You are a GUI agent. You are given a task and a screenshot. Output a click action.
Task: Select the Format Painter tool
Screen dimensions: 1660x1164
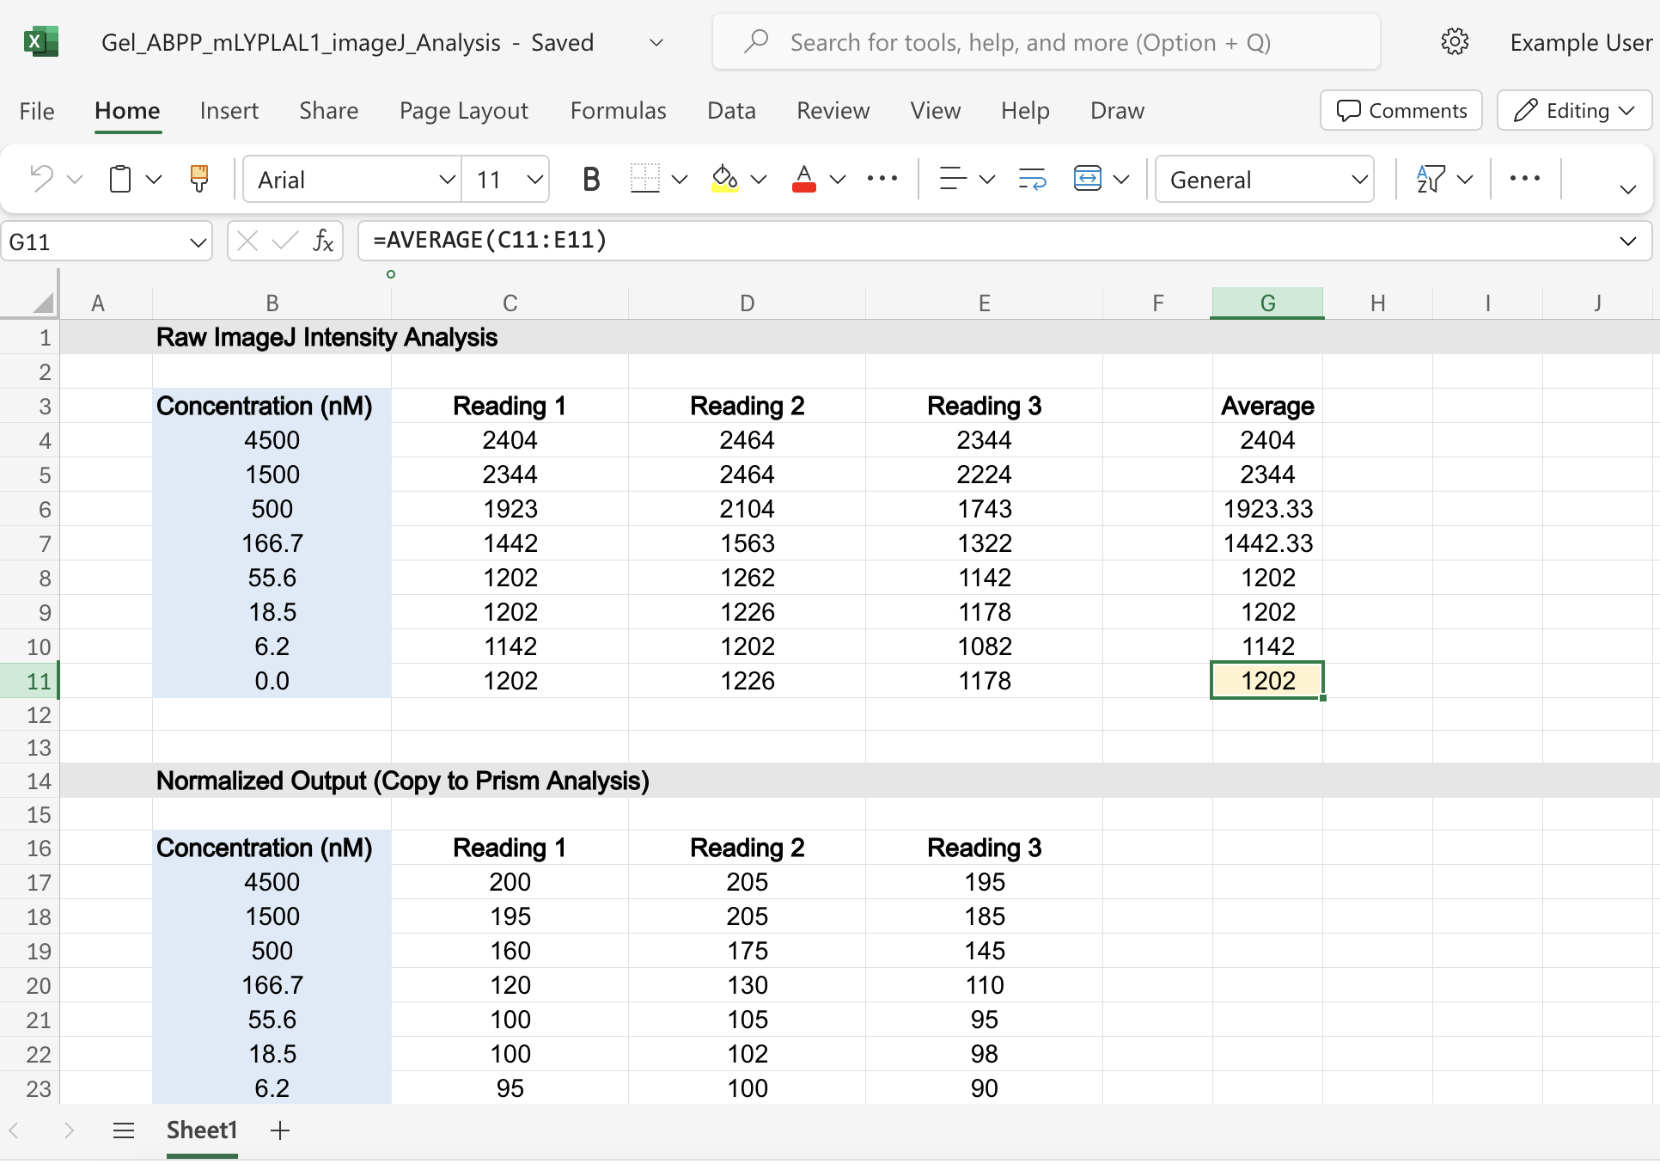(x=198, y=178)
